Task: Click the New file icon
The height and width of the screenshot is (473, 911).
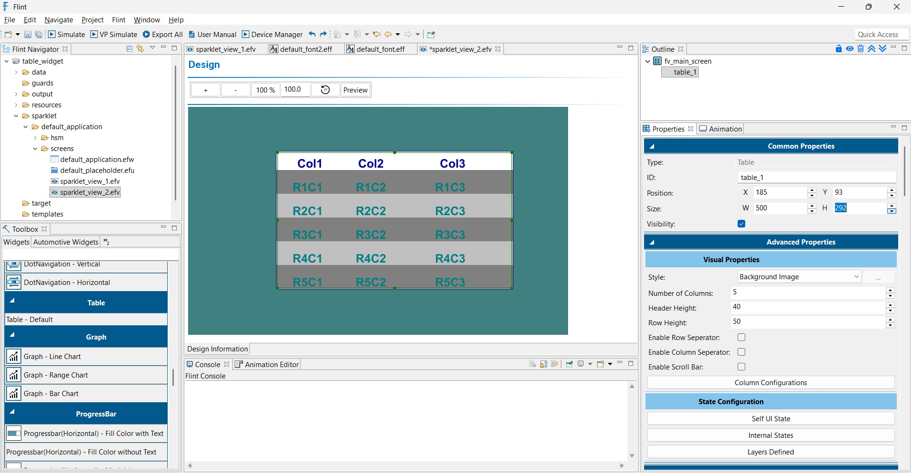Action: pyautogui.click(x=8, y=34)
